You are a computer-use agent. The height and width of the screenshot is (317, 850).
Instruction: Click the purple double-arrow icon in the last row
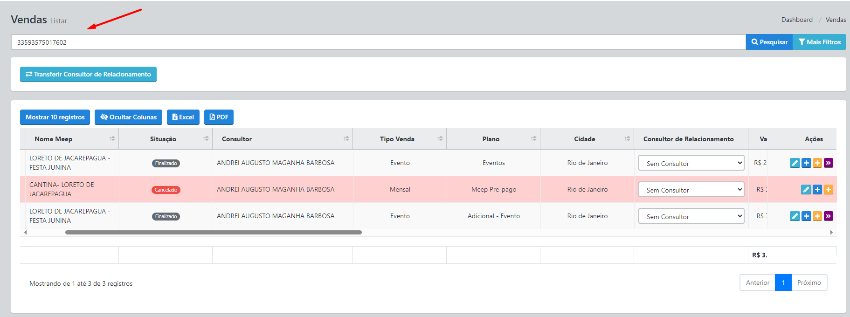[x=828, y=216]
